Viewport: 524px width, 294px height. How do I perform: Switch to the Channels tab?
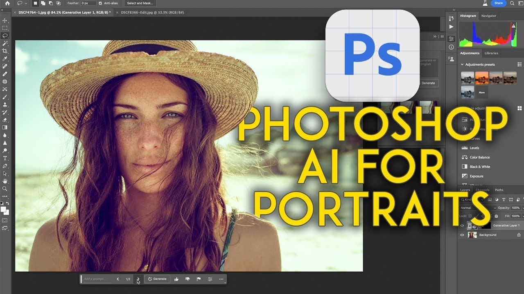click(x=482, y=190)
